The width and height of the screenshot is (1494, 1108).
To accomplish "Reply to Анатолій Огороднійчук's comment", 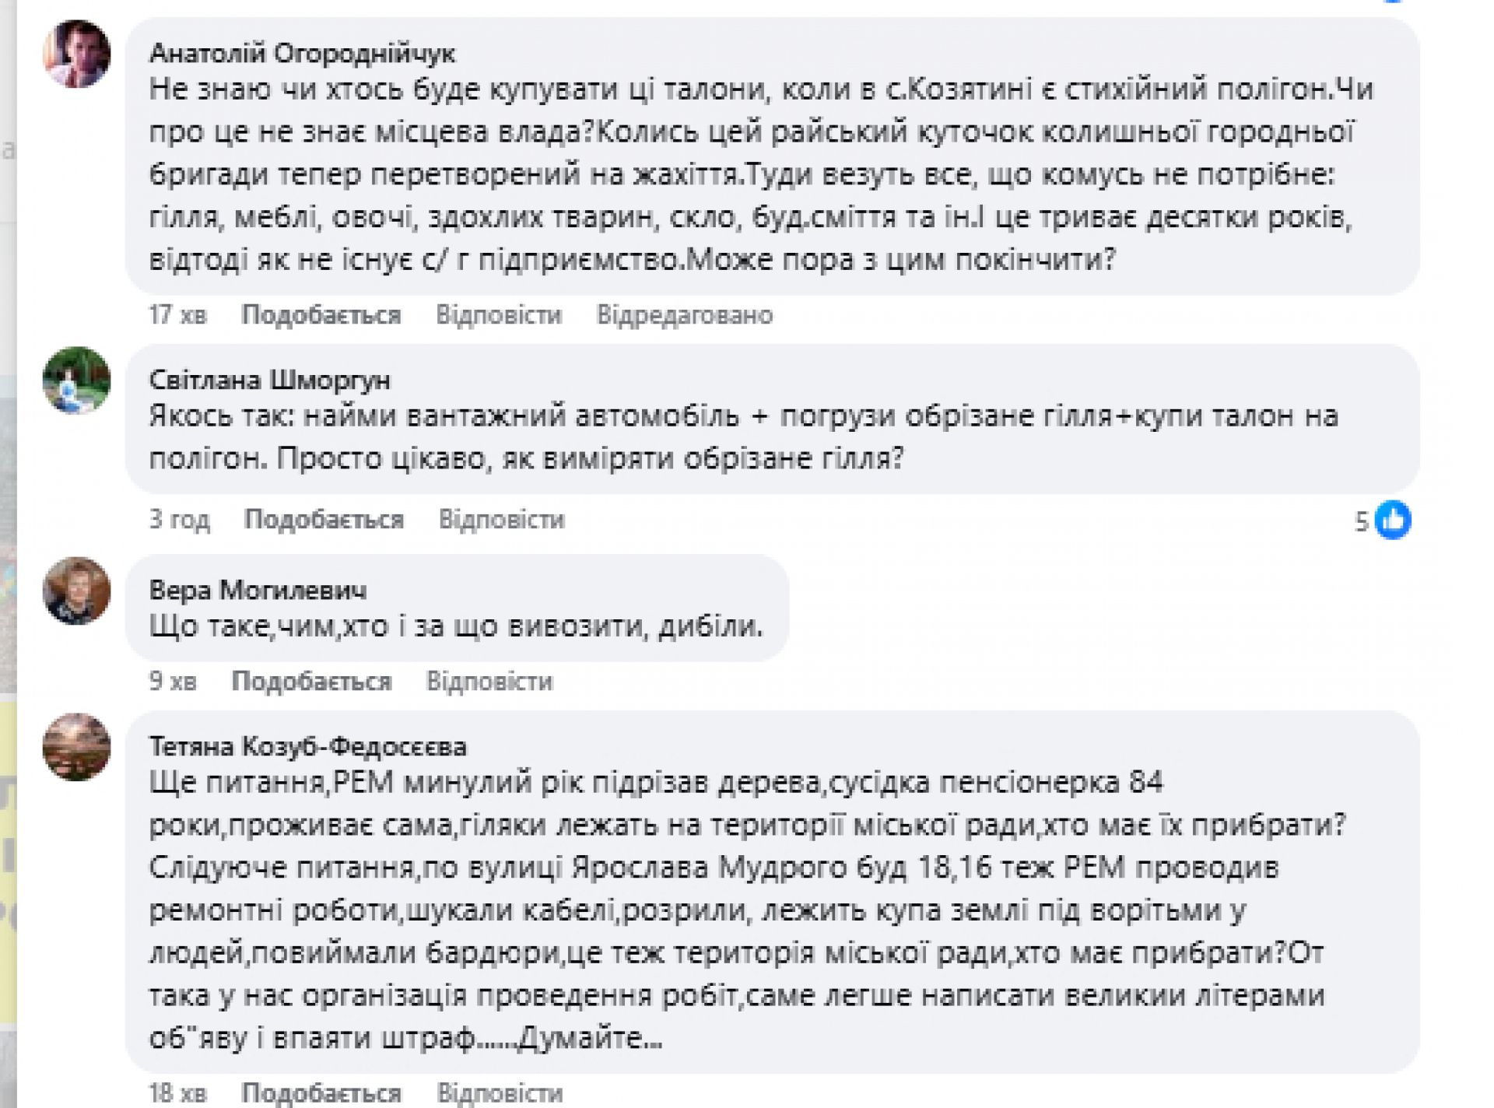I will (x=498, y=315).
